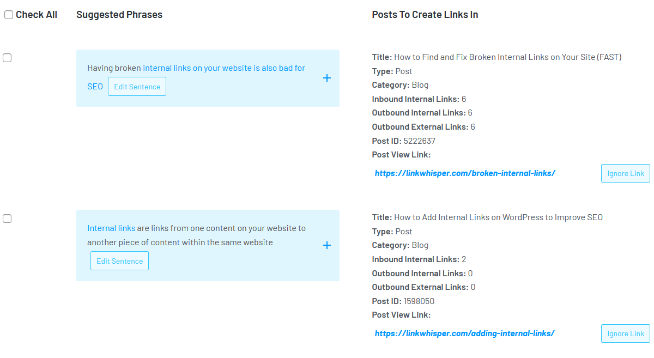
Task: Click Edit Sentence on the second phrase
Action: click(119, 260)
